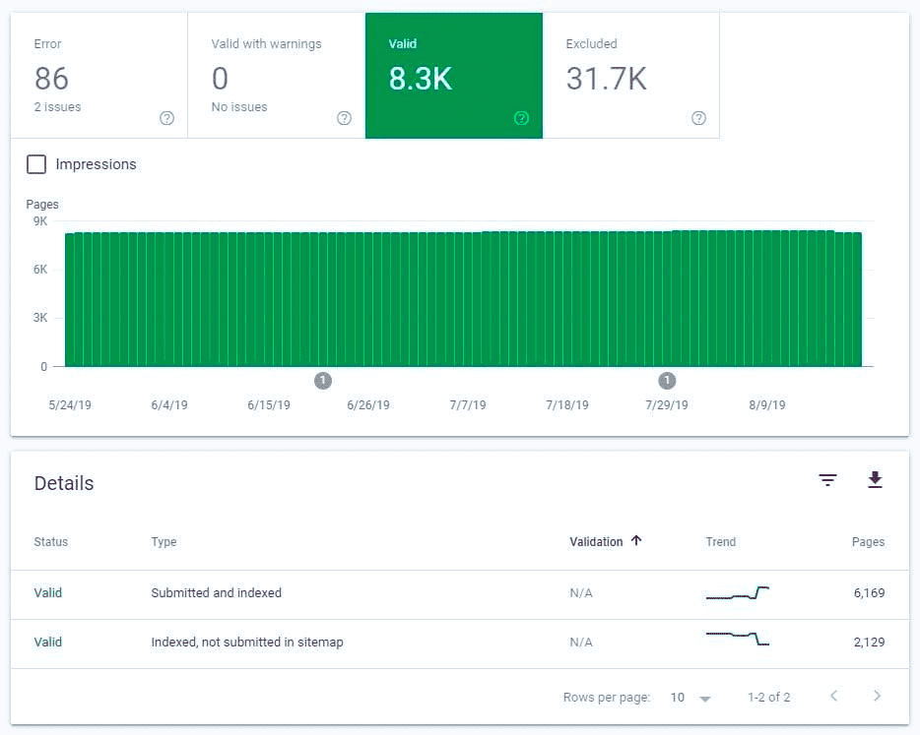
Task: Go to the next page of detail rows
Action: (878, 696)
